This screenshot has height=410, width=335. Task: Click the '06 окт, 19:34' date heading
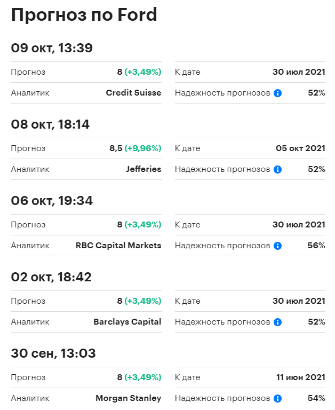point(52,201)
